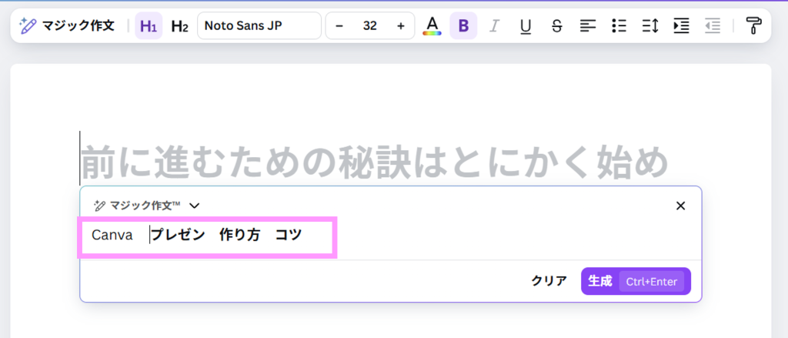This screenshot has width=788, height=338.
Task: Toggle italic formatting
Action: tap(494, 26)
